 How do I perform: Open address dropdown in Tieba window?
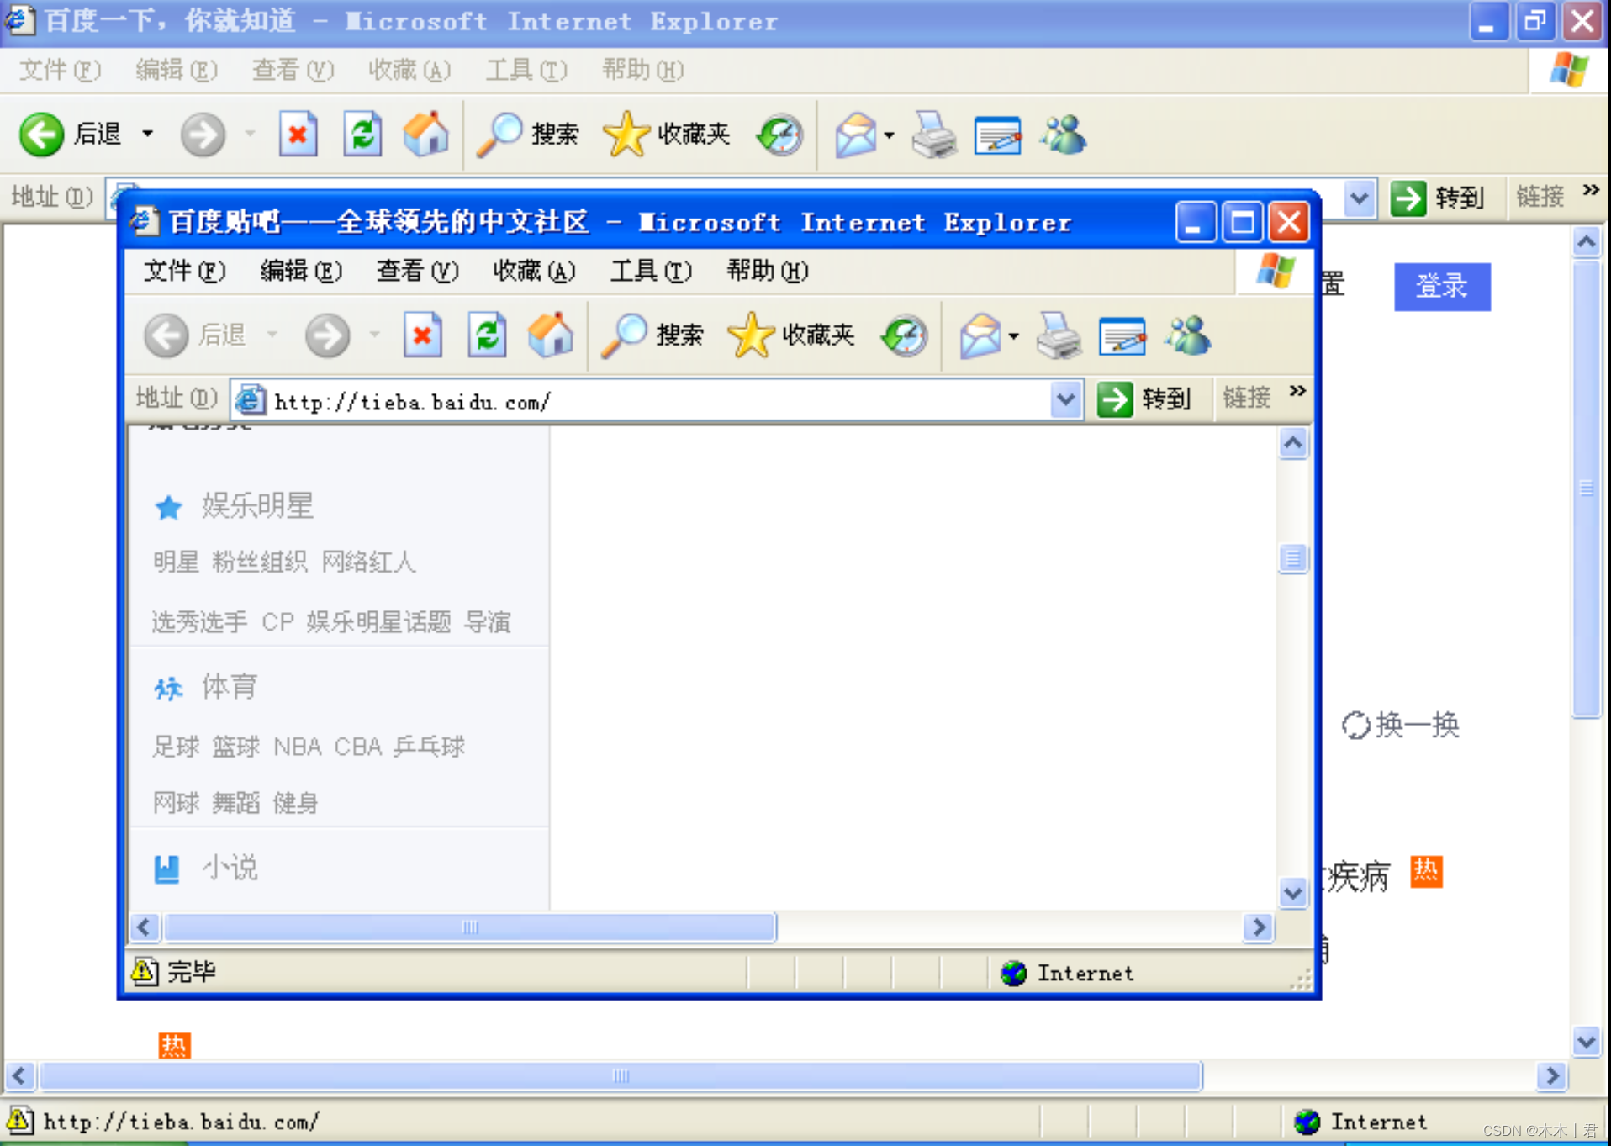tap(1066, 399)
